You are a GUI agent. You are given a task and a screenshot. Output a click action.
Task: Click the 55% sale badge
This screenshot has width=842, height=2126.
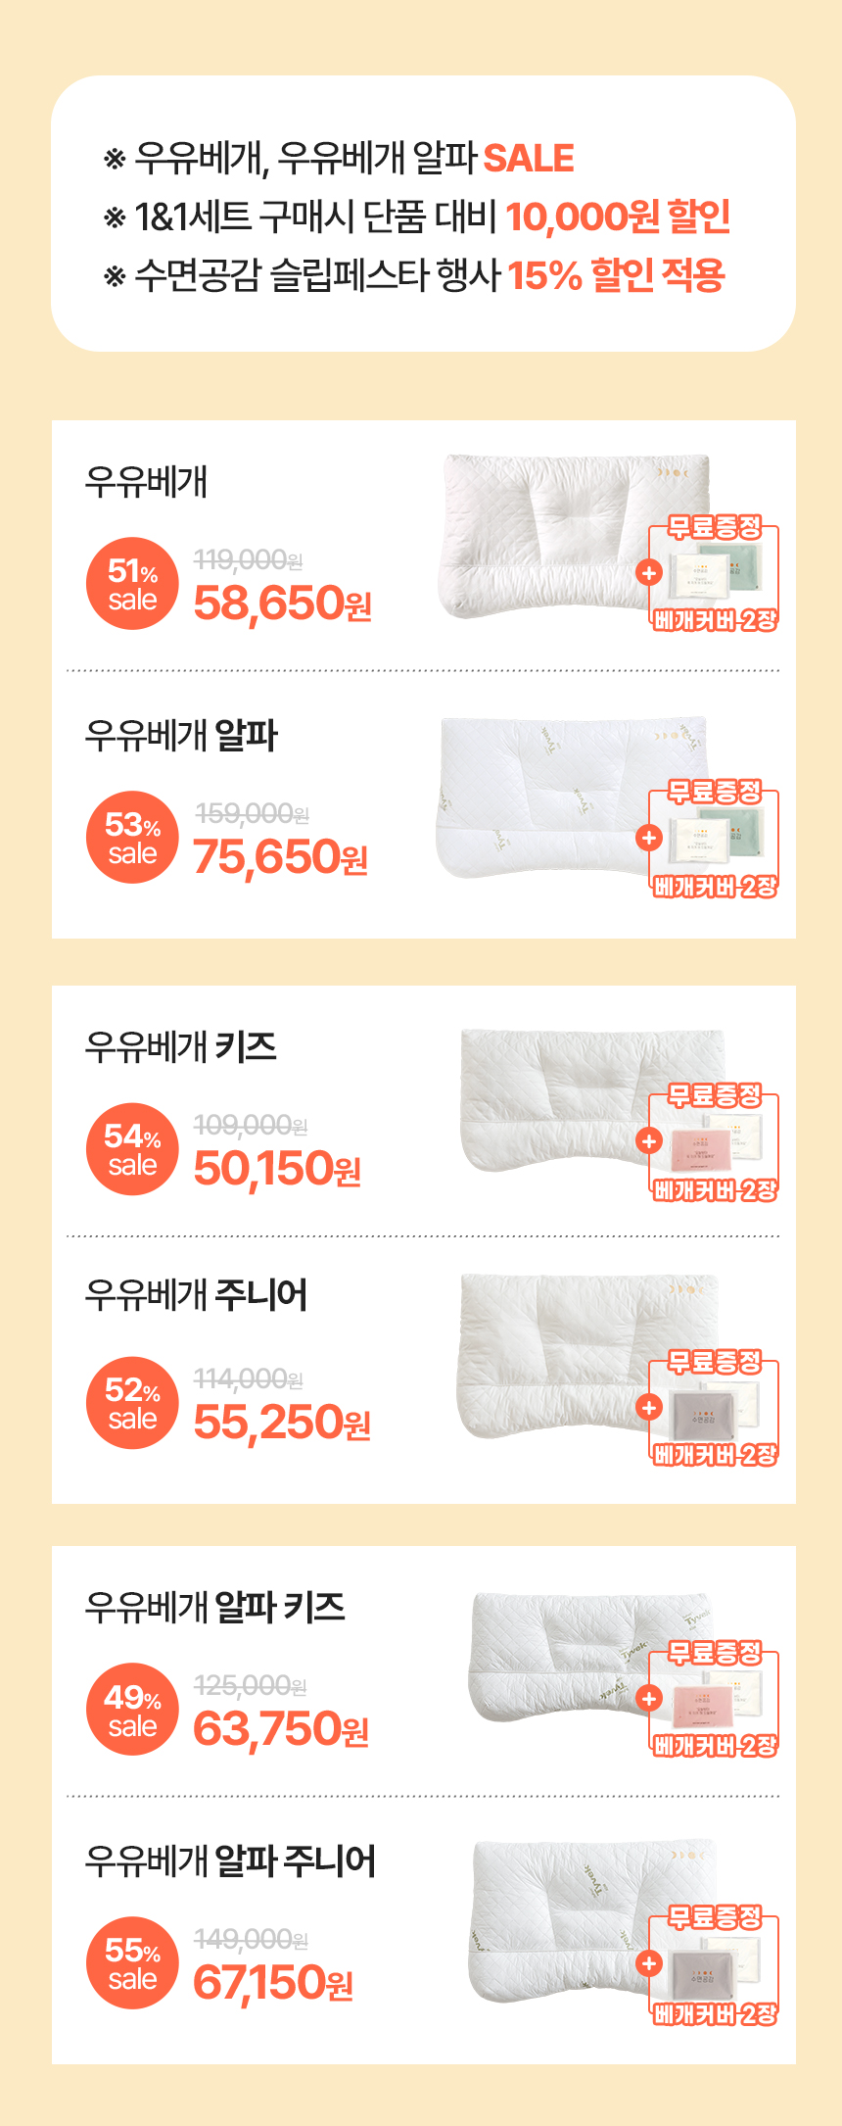pyautogui.click(x=132, y=1963)
